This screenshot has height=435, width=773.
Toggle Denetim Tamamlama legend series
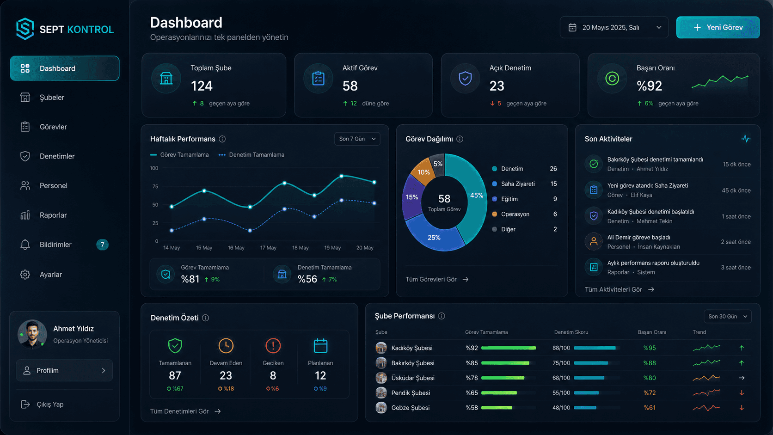pos(251,155)
